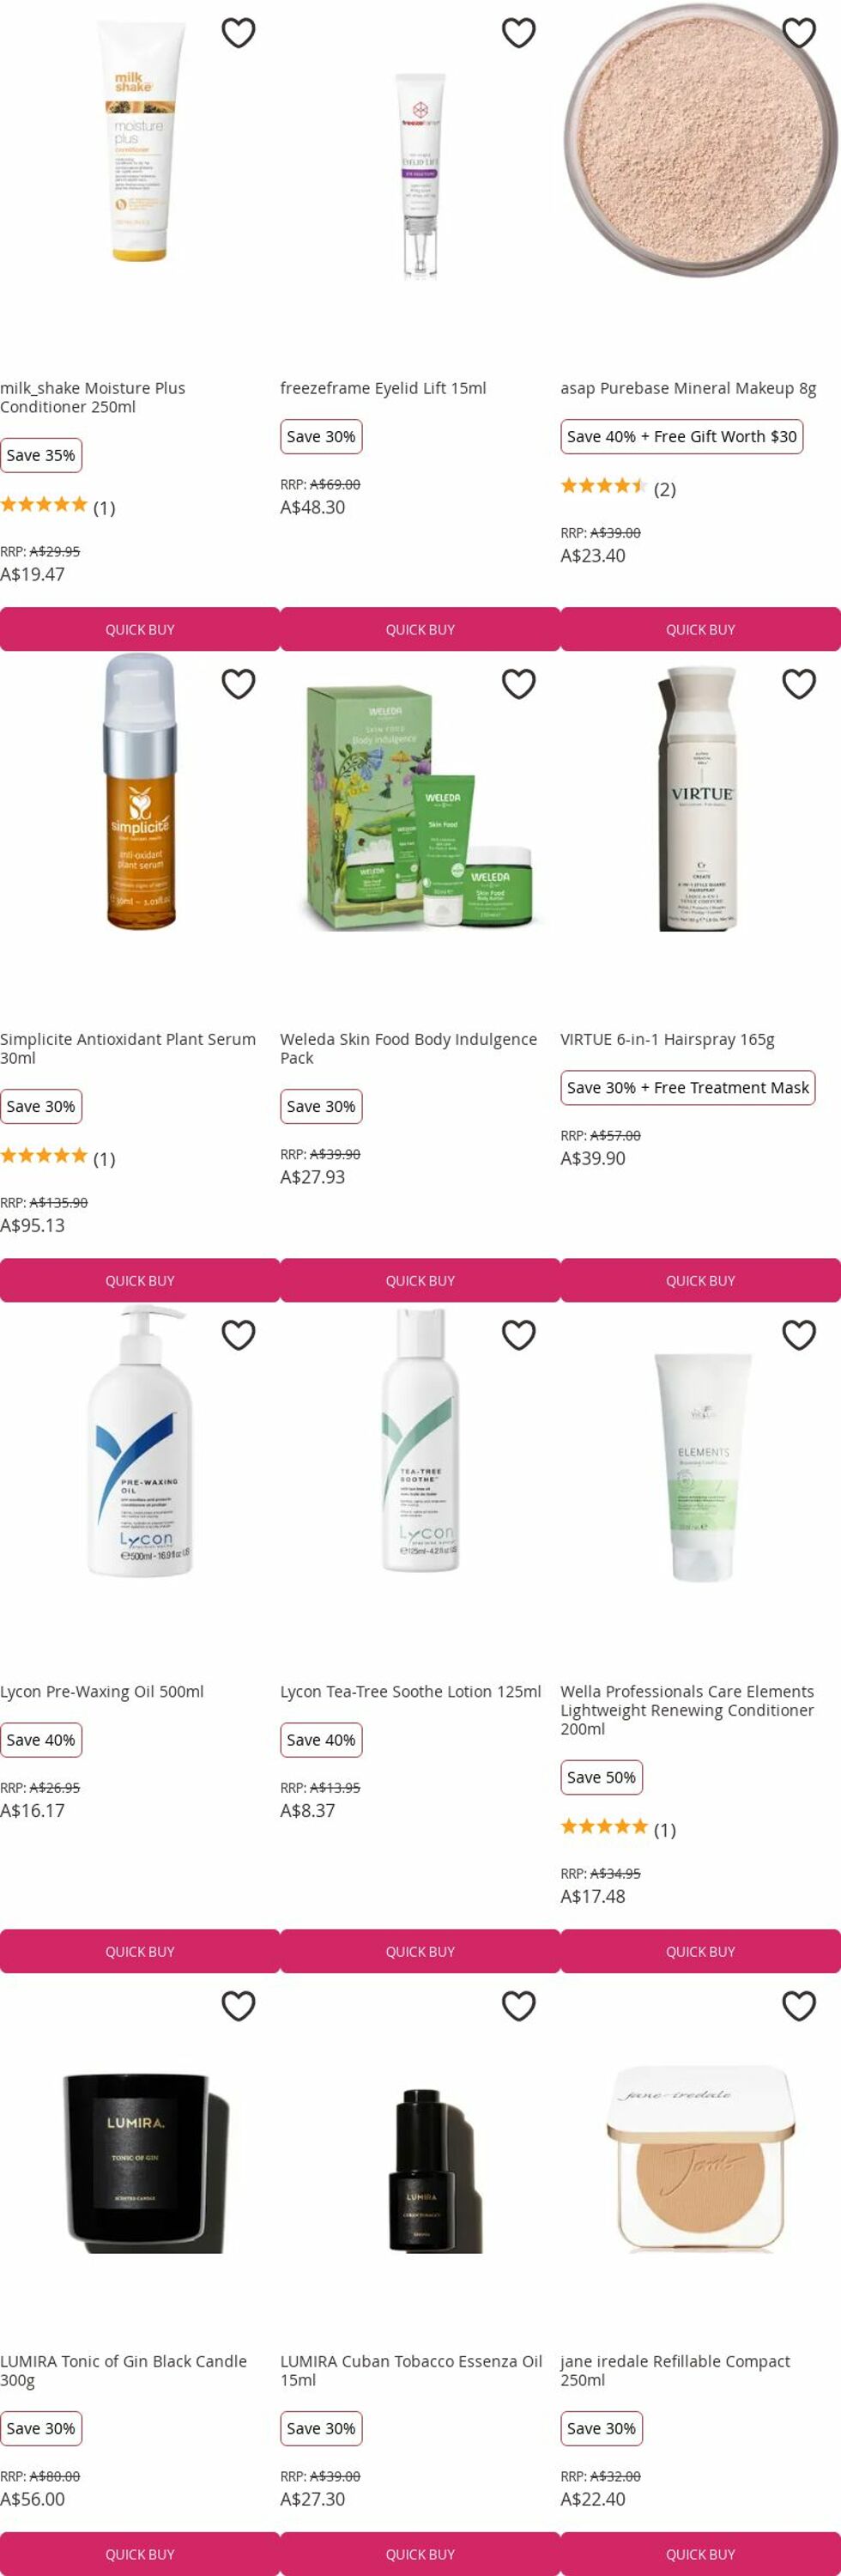The height and width of the screenshot is (2576, 841).
Task: Open VIRTUE 6-in-1 Hairspray product title
Action: pyautogui.click(x=667, y=1039)
